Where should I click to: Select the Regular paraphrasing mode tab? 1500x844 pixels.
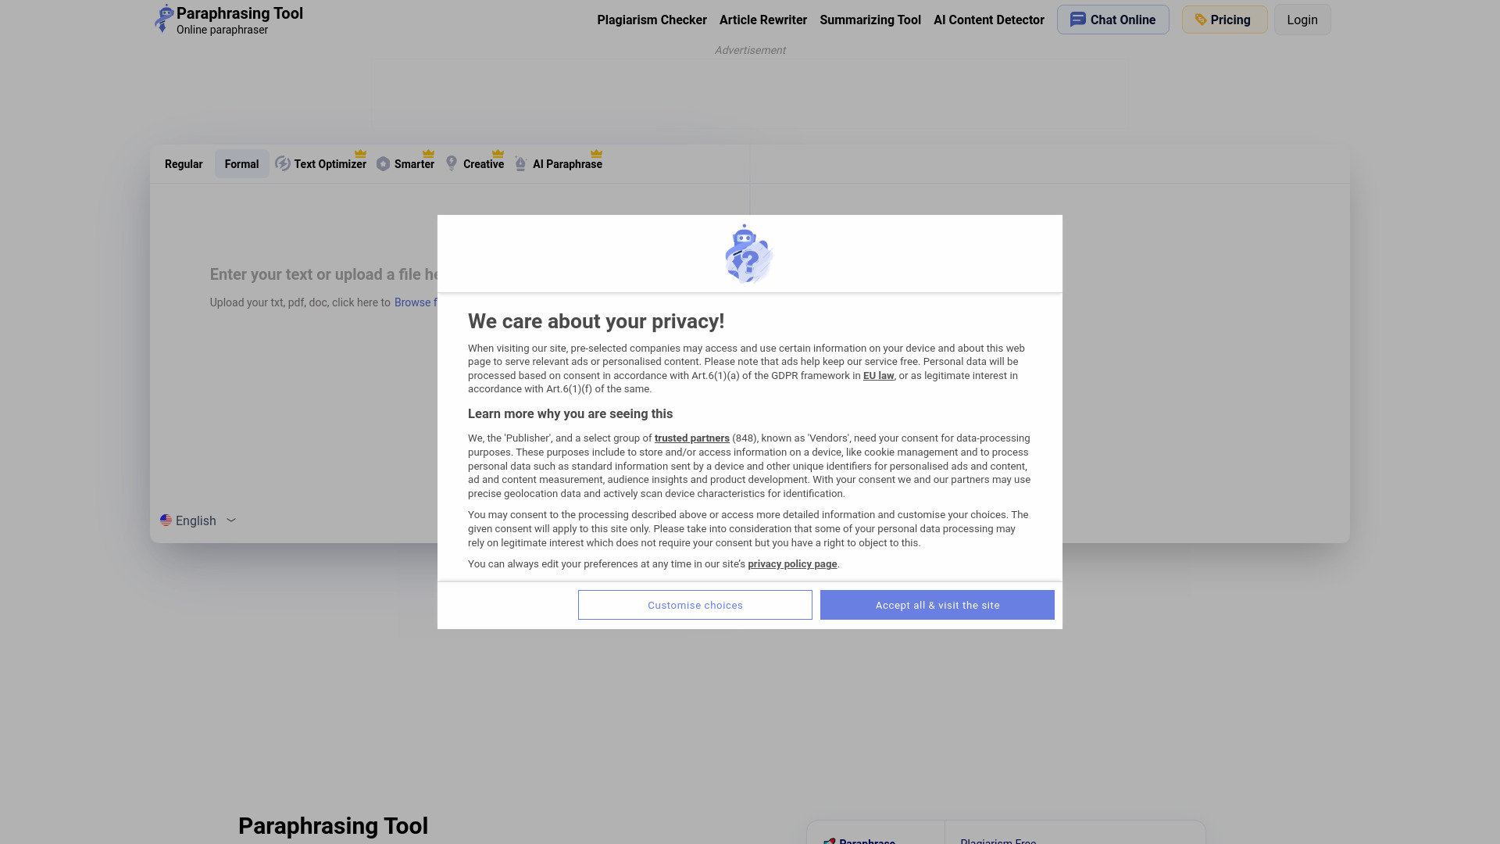click(x=184, y=164)
